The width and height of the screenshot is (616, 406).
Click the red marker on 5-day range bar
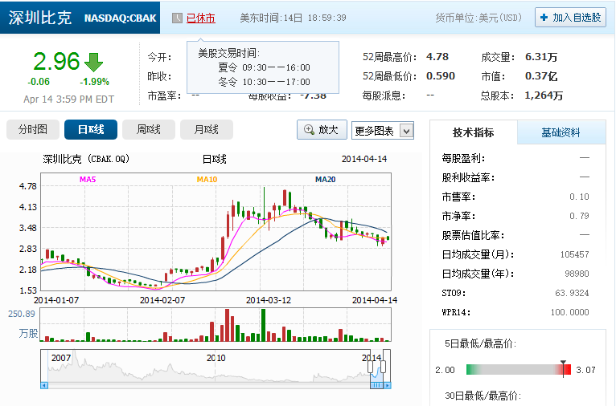click(566, 369)
